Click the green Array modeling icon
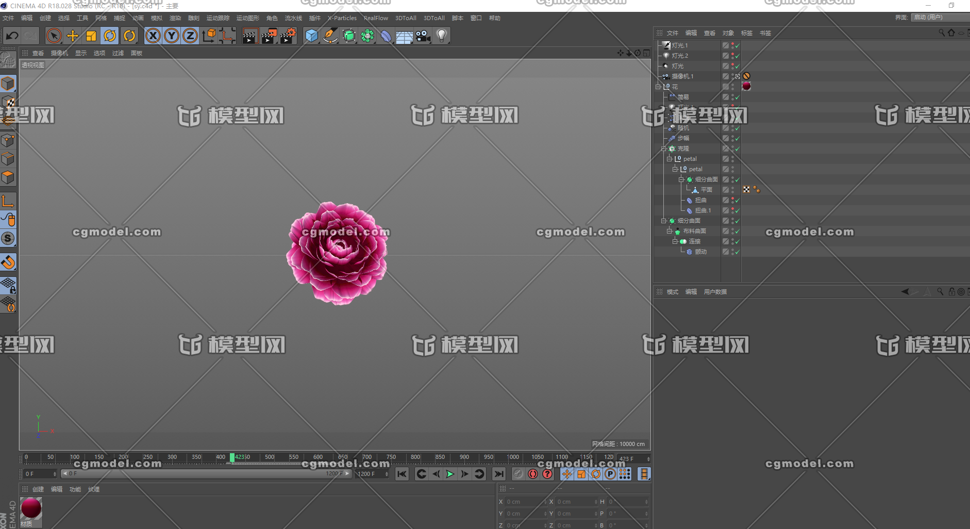The width and height of the screenshot is (970, 529). (367, 36)
